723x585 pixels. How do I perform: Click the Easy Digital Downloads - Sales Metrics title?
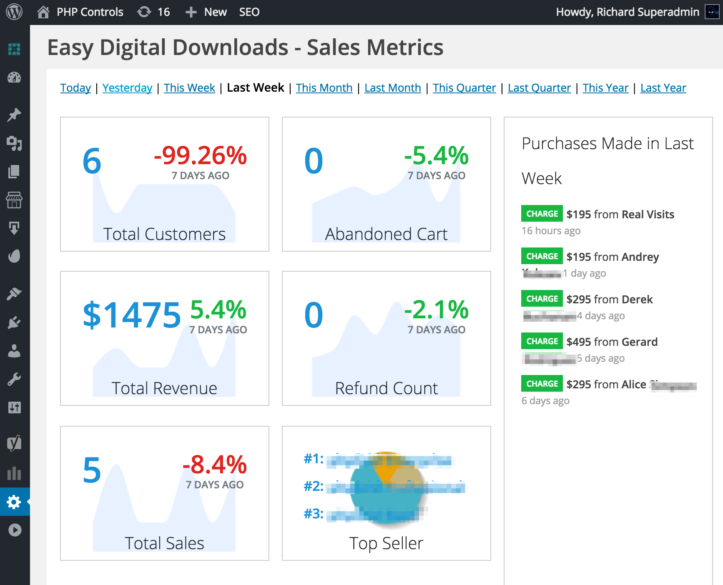[245, 47]
